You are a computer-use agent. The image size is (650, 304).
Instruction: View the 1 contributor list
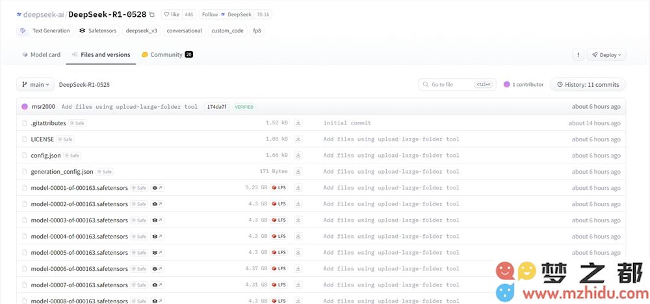(523, 84)
